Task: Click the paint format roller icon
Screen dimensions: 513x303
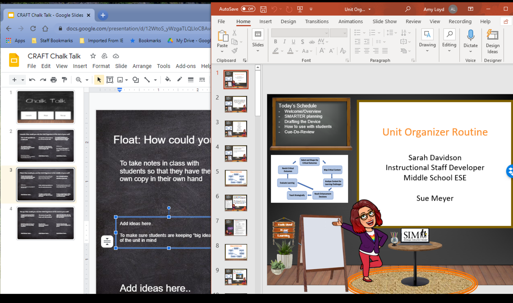Action: pos(64,80)
